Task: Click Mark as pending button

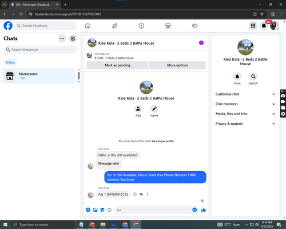Action: tap(117, 65)
